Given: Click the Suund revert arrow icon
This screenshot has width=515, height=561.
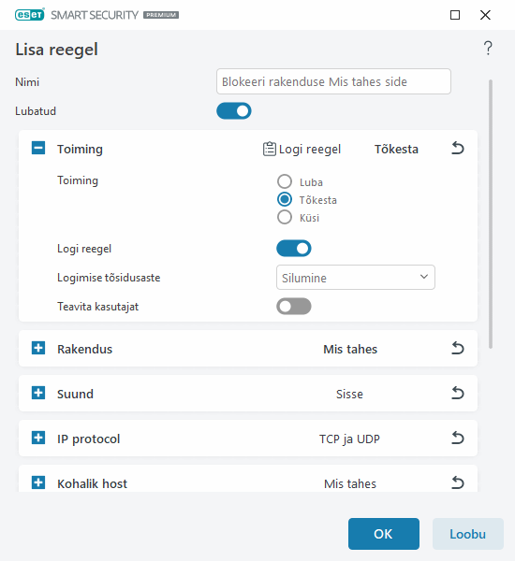Looking at the screenshot, I should (x=457, y=394).
